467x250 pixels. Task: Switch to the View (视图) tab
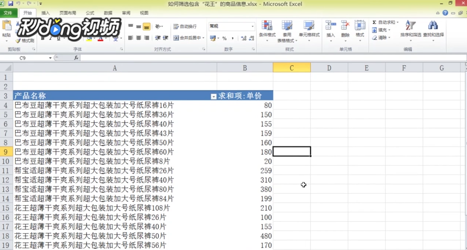[144, 13]
